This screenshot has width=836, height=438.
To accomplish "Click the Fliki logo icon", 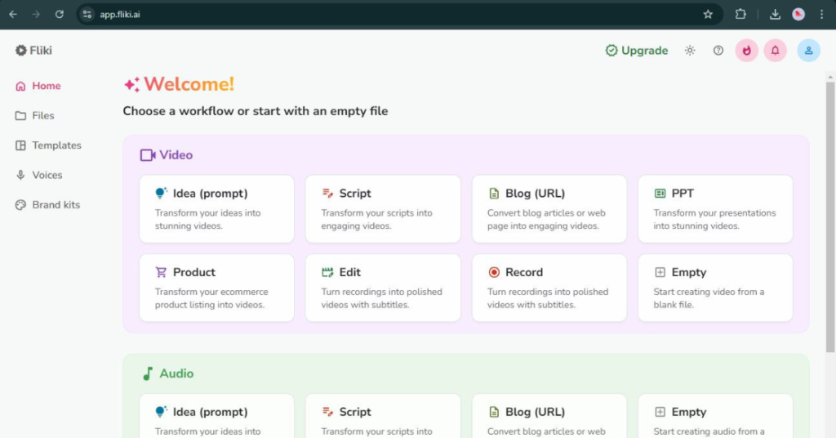I will coord(20,51).
